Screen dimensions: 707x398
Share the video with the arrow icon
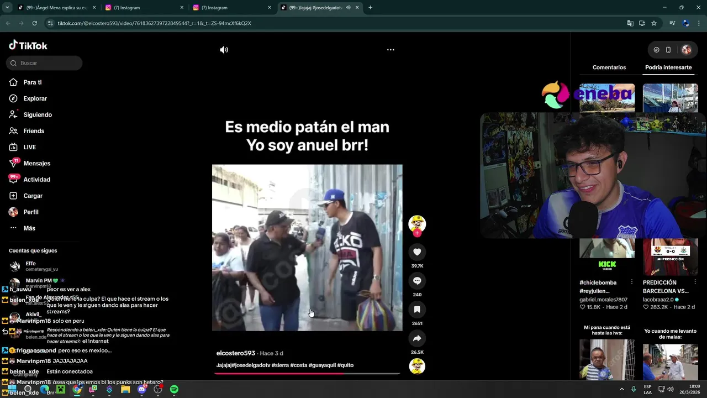coord(417,338)
